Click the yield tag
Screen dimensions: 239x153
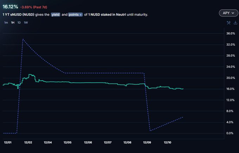click(x=56, y=14)
